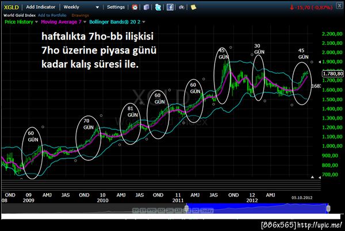Click the blue selected range in navigator

[257, 209]
